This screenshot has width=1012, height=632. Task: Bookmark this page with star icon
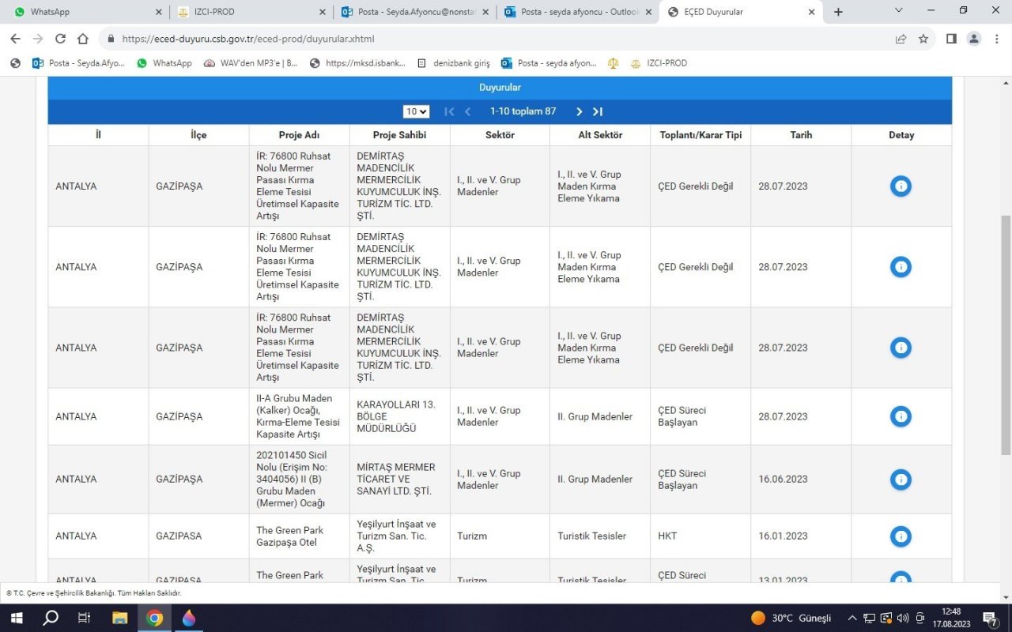pyautogui.click(x=923, y=39)
